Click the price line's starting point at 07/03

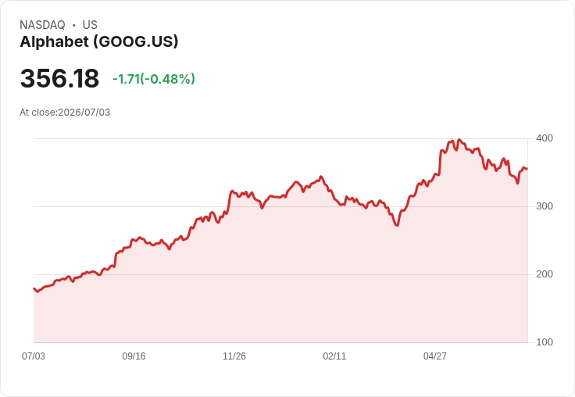34,288
